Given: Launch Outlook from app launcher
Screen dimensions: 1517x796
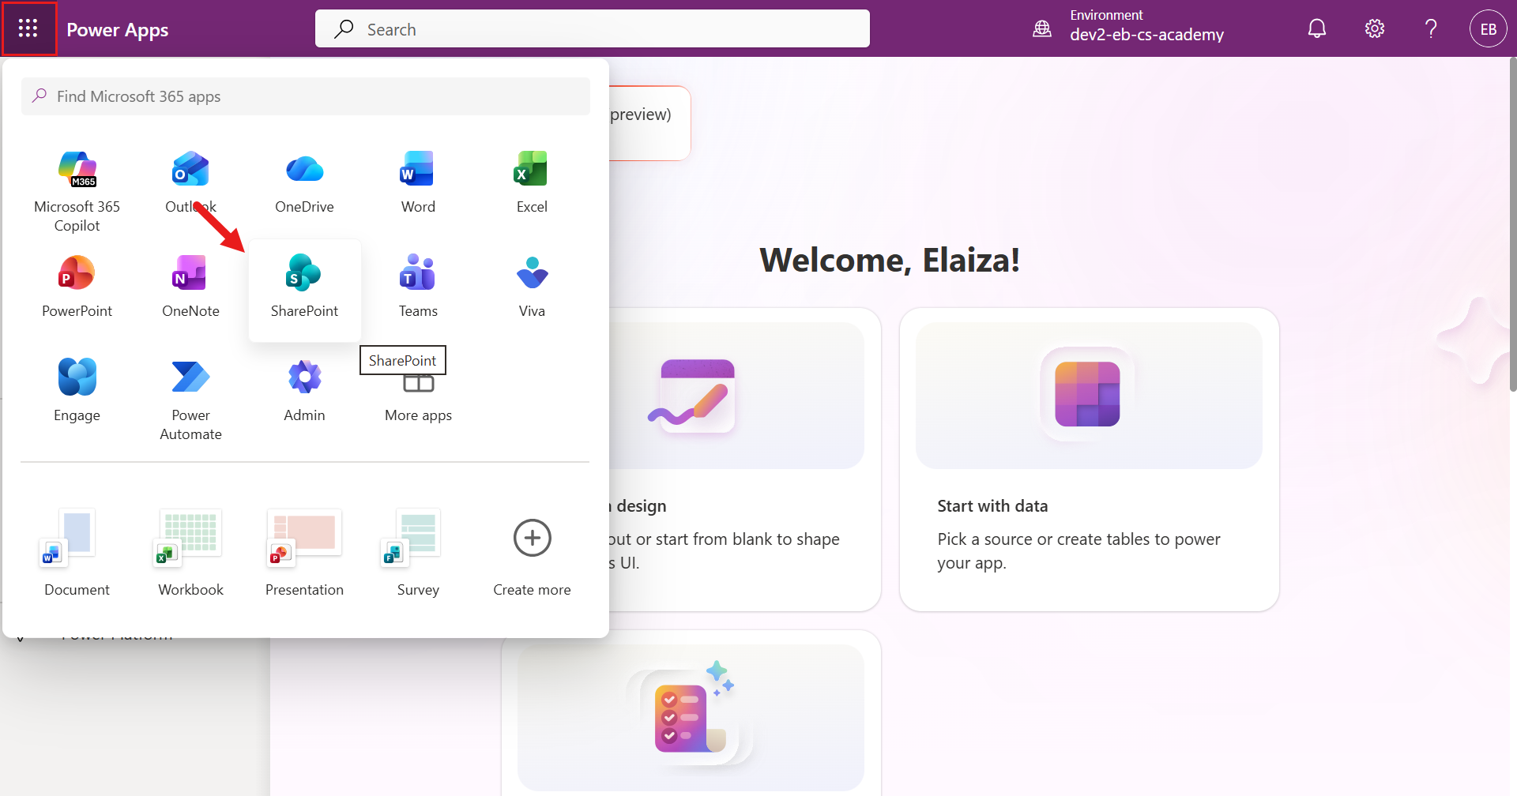Looking at the screenshot, I should click(x=190, y=183).
